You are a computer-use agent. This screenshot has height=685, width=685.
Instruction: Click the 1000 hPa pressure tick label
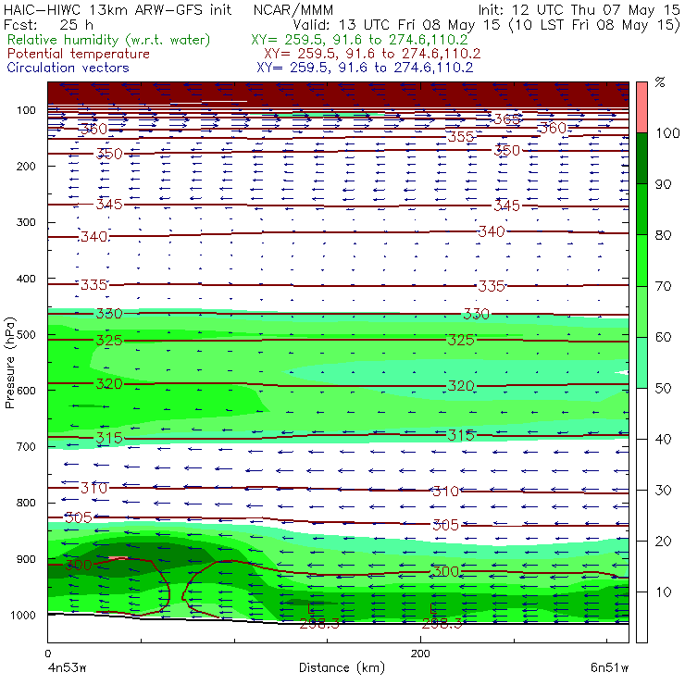point(23,615)
